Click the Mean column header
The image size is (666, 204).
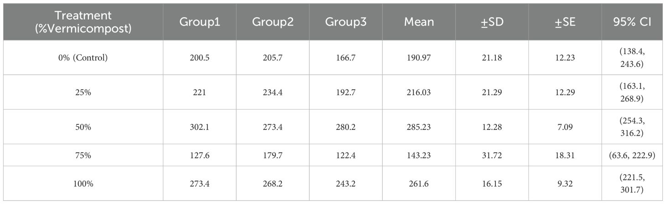coord(419,22)
